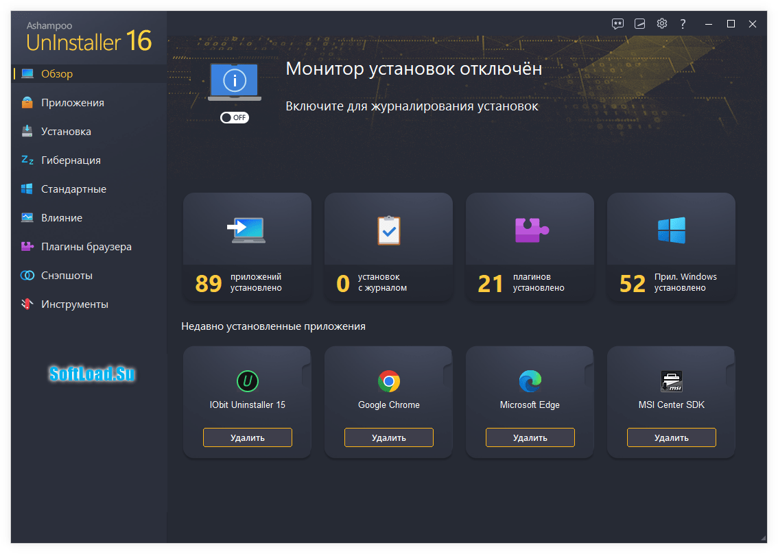Switch to Стандартные section
The image size is (778, 554).
pos(89,189)
